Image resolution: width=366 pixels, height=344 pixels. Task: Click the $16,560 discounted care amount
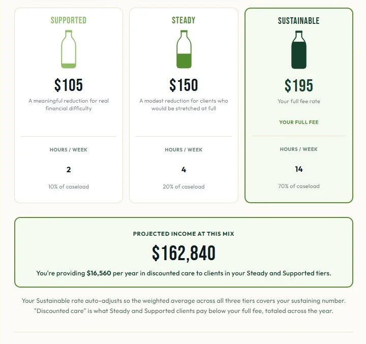point(99,273)
